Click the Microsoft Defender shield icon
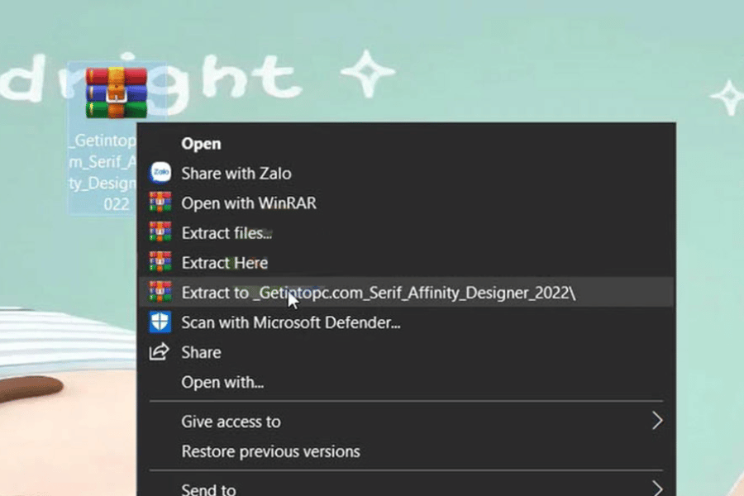744x496 pixels. coord(160,322)
